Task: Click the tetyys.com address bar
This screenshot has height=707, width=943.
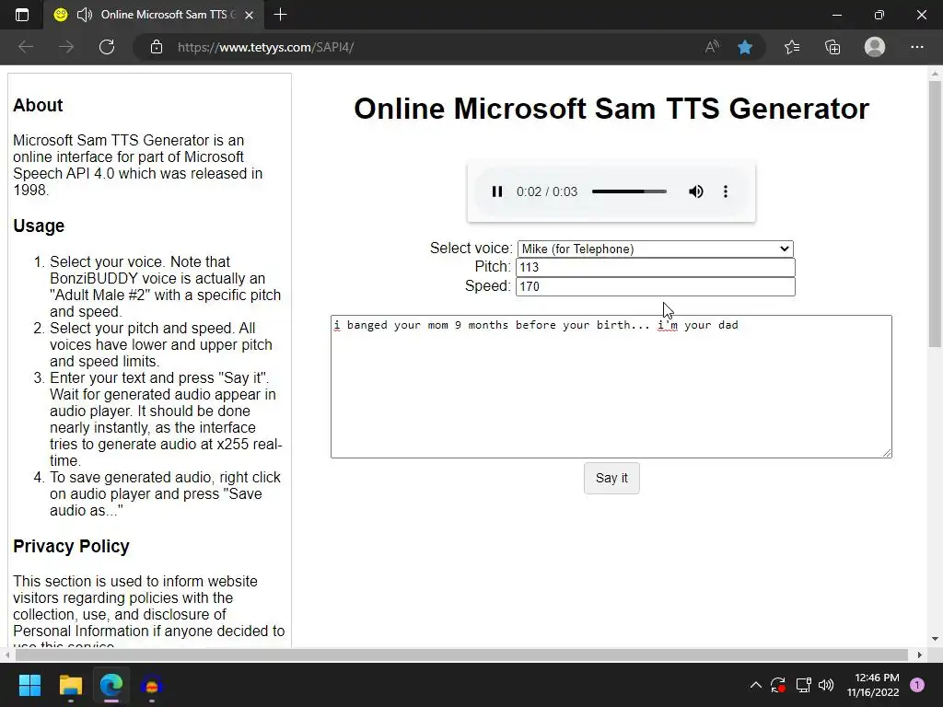Action: point(421,47)
